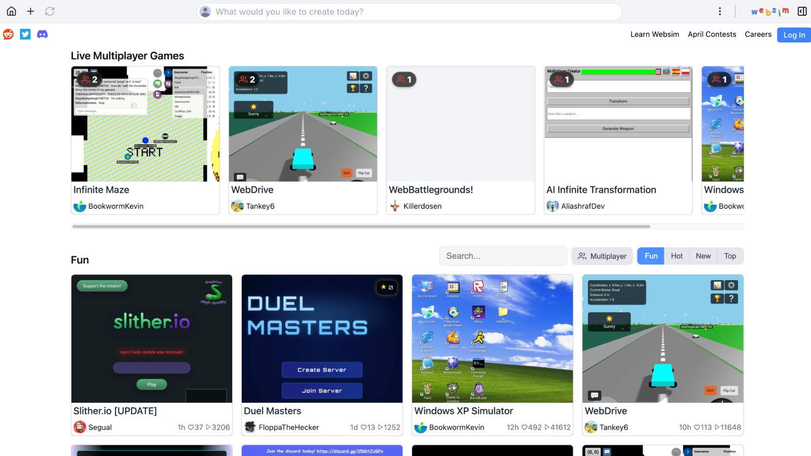The height and width of the screenshot is (456, 811).
Task: Click Flip Car on Fun WebDrive card
Action: click(x=729, y=391)
